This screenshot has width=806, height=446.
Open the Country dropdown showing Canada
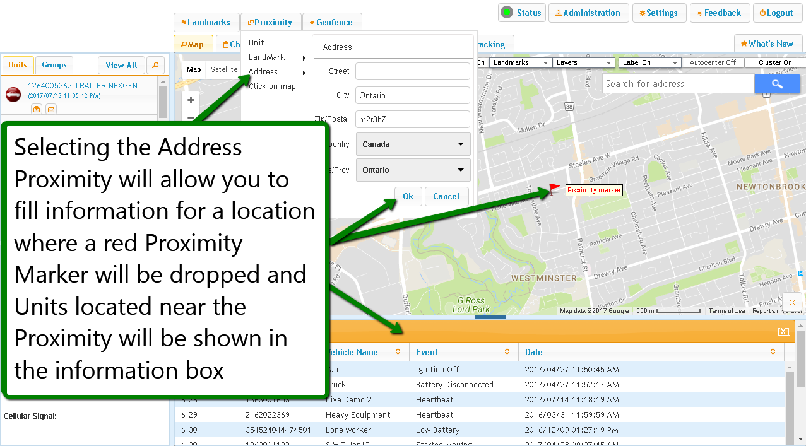point(413,144)
